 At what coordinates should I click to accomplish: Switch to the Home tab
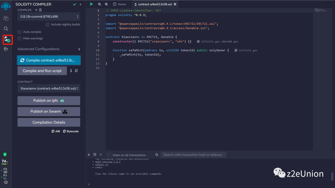tap(119, 4)
